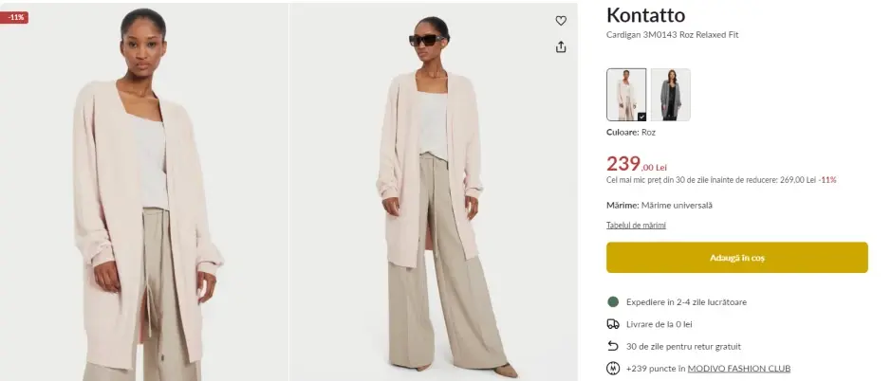
Task: Click checkmark on selected pink variant
Action: (641, 117)
